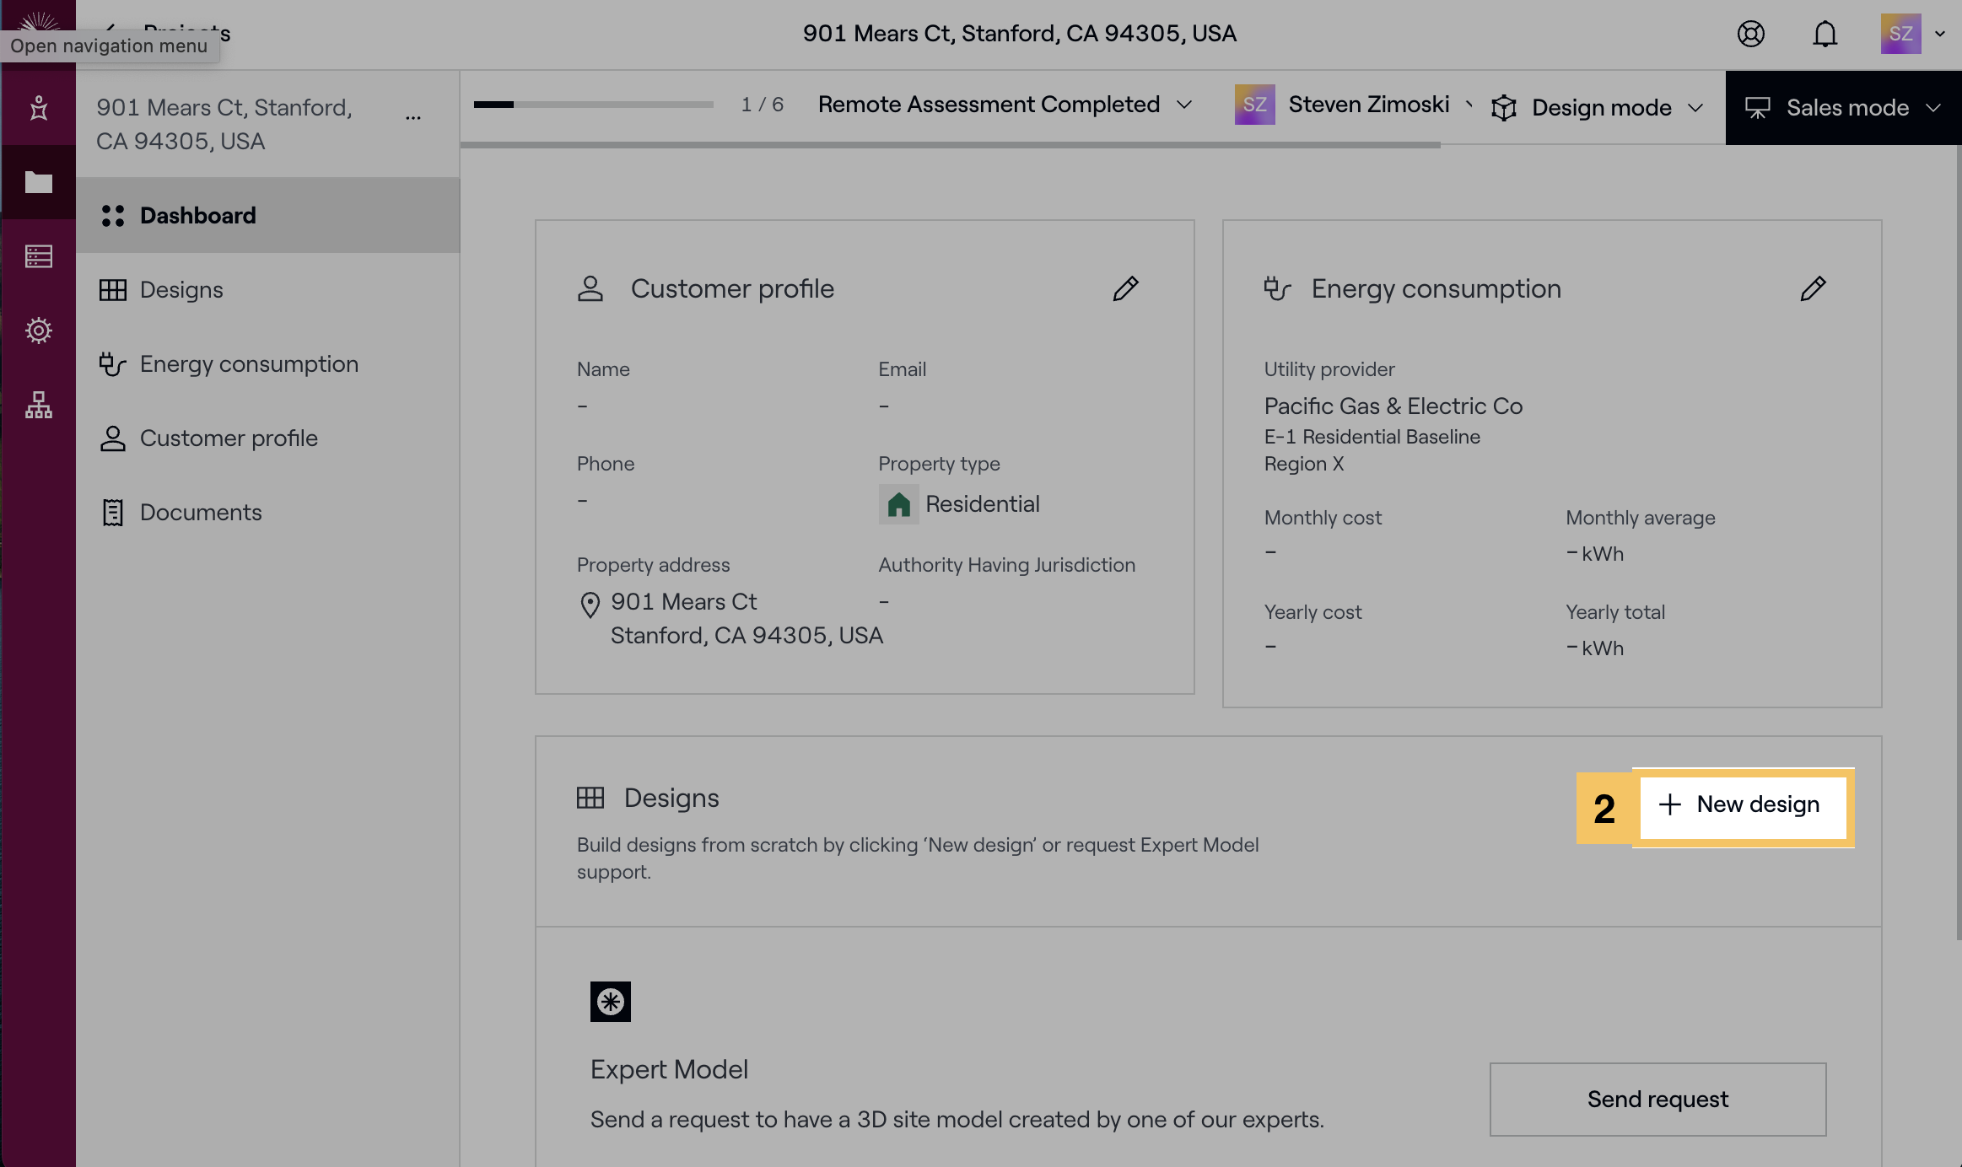Viewport: 1962px width, 1167px height.
Task: Click the Expert Model asterisk icon
Action: coord(610,1002)
